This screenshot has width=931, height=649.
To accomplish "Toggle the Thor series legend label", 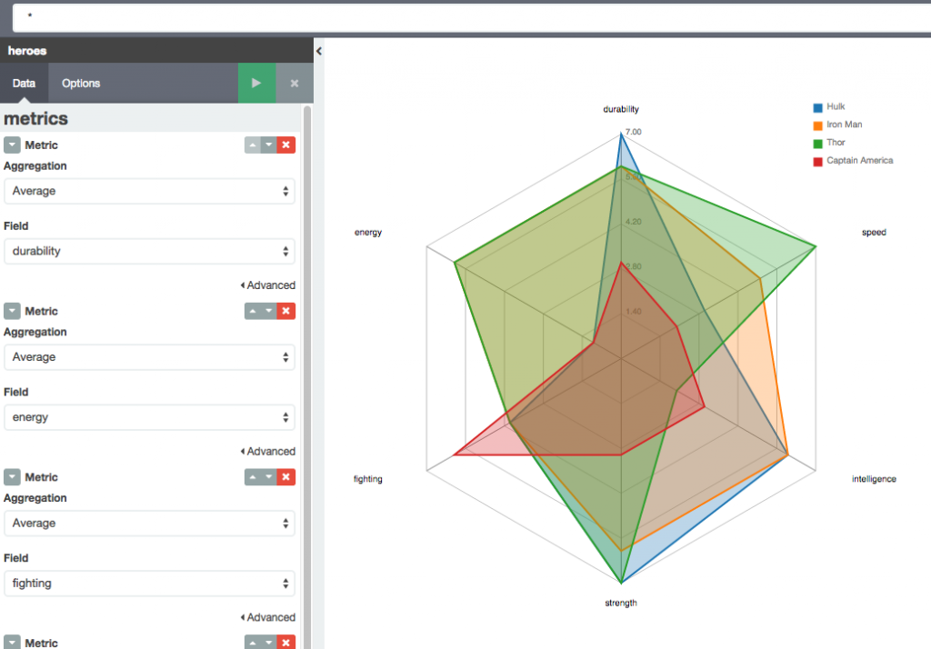I will [836, 143].
